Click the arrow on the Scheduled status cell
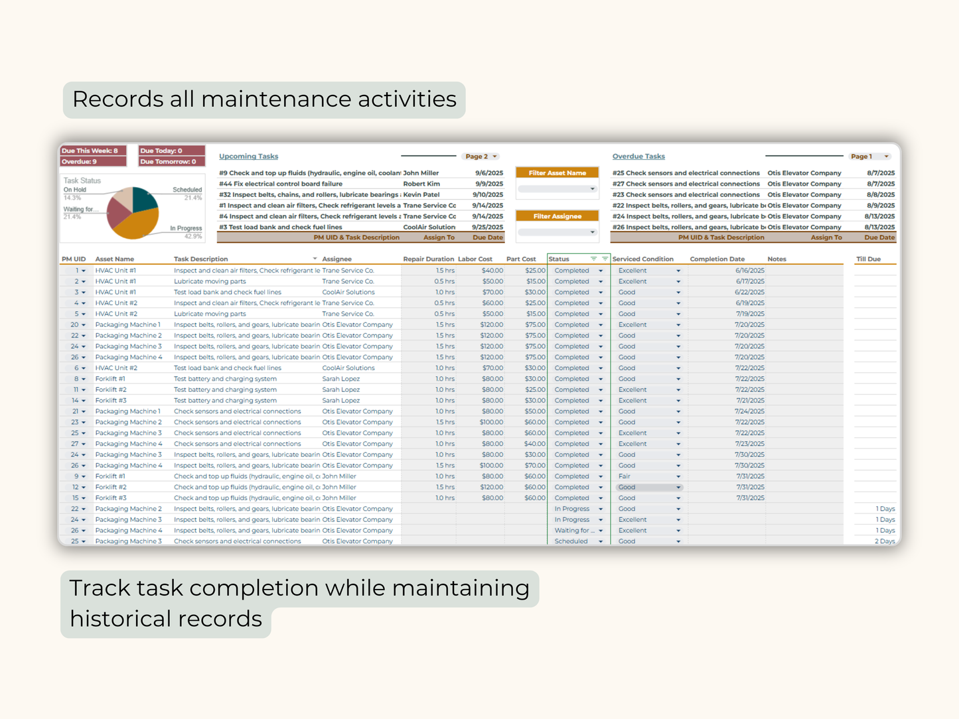This screenshot has width=959, height=719. point(601,541)
